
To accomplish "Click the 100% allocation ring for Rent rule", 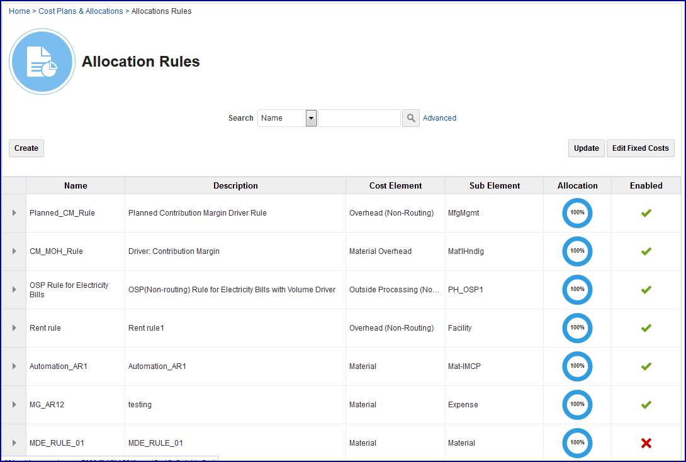I will (x=577, y=328).
